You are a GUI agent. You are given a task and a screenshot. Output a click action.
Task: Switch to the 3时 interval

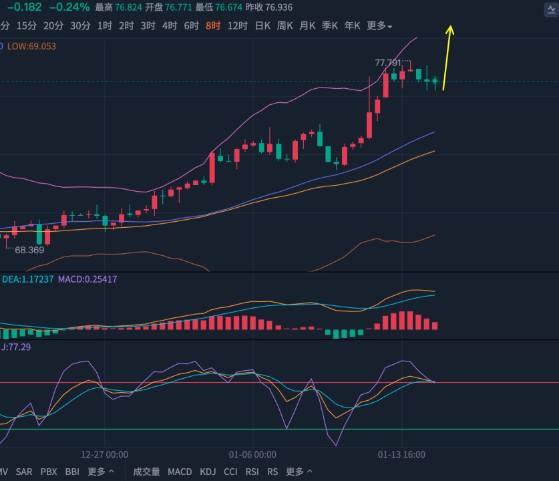(148, 25)
